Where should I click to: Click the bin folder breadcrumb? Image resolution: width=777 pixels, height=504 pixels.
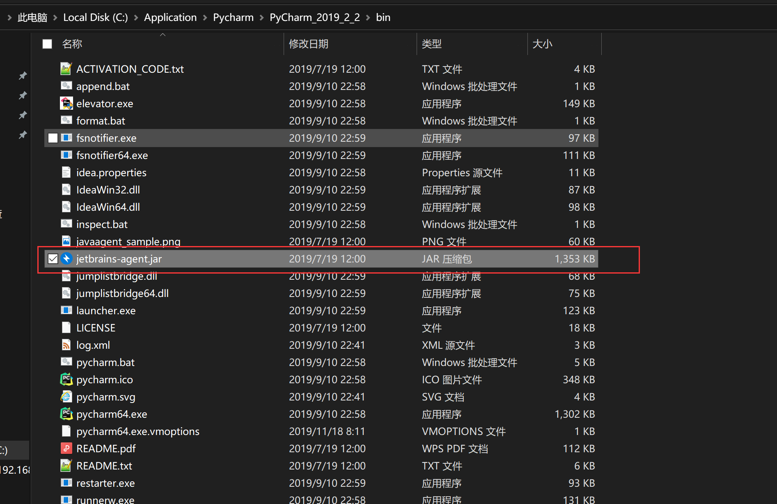coord(383,18)
